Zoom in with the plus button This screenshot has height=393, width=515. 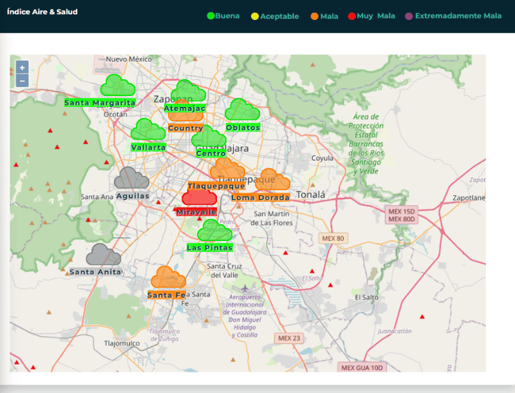22,68
